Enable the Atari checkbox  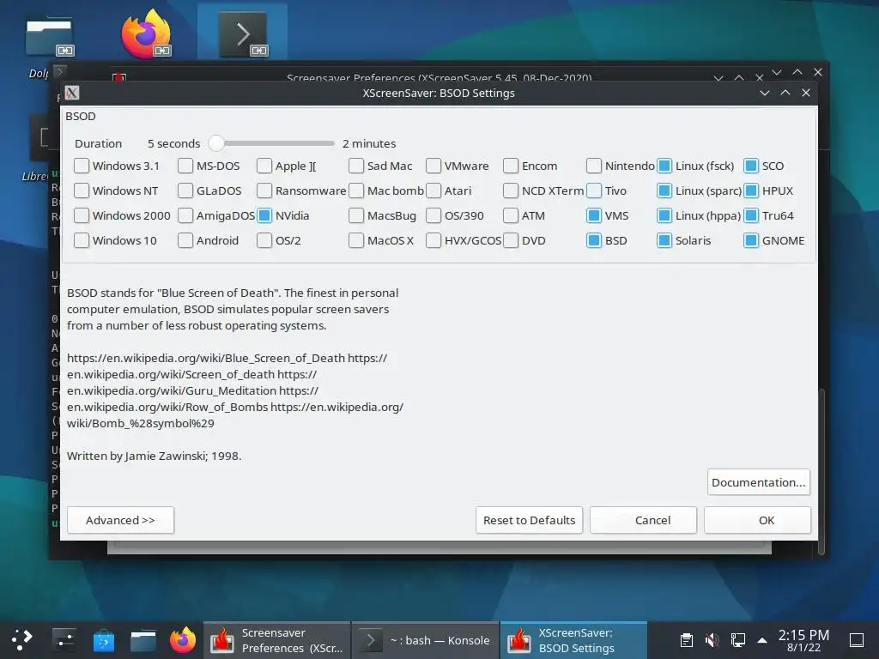coord(433,190)
